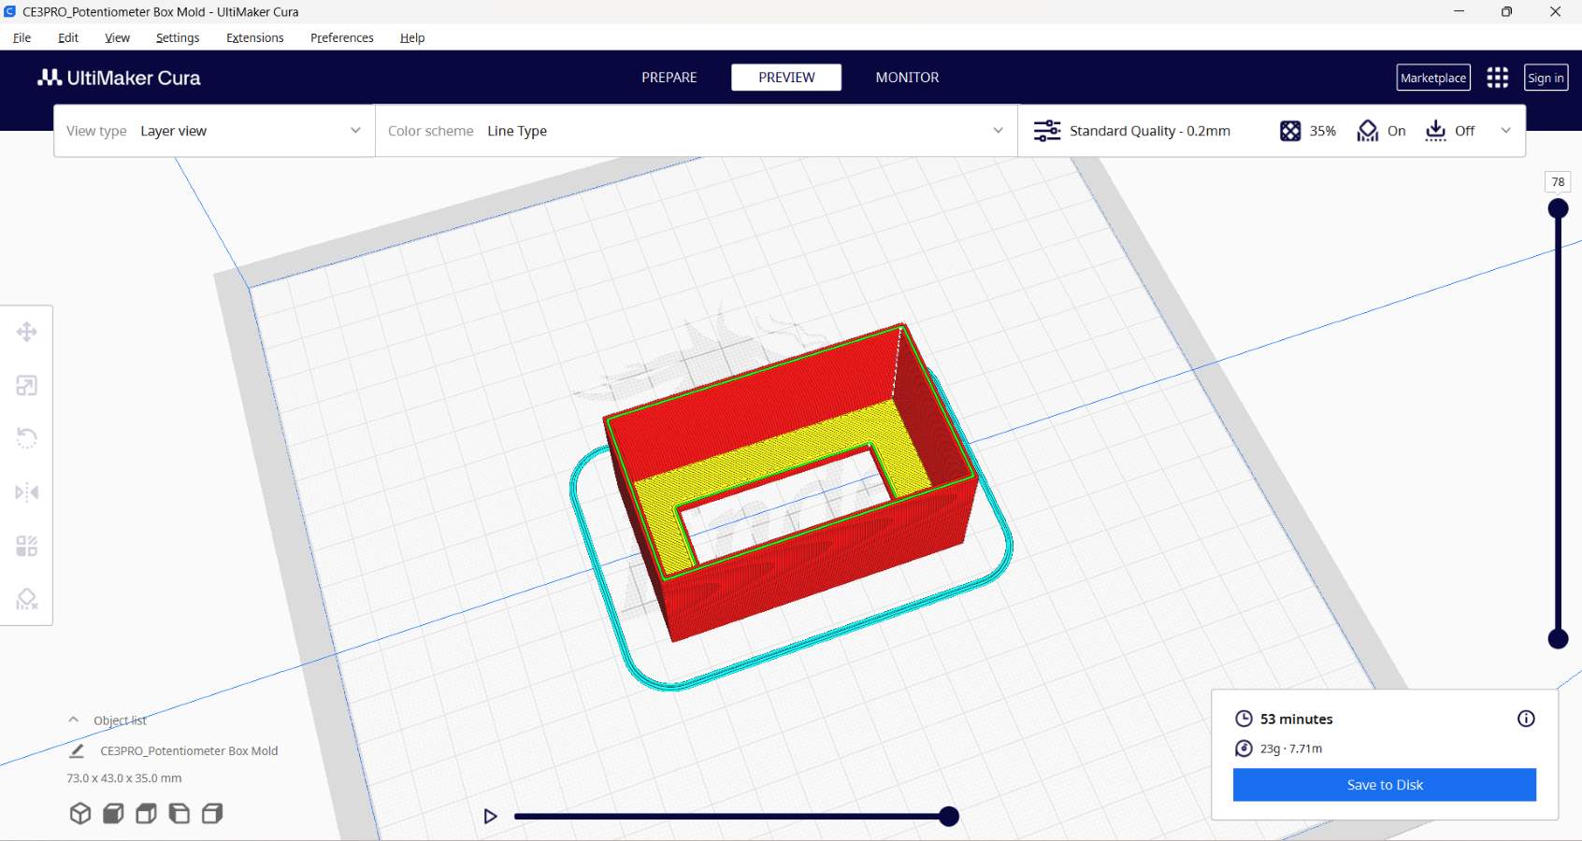1582x841 pixels.
Task: Open the Settings menu
Action: pyautogui.click(x=178, y=37)
